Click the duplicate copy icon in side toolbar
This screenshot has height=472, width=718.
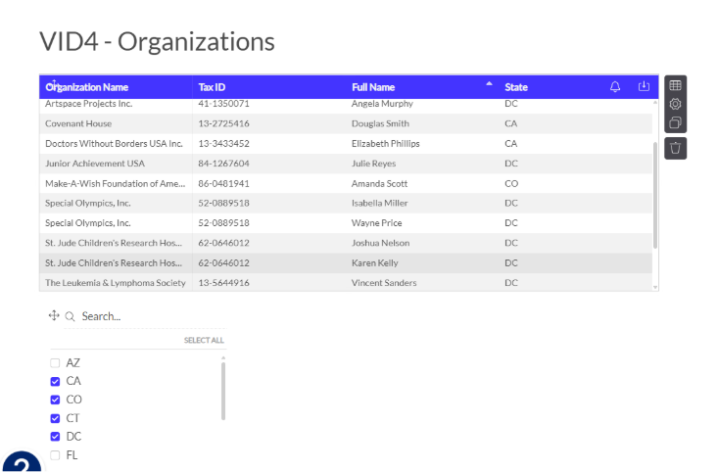coord(676,122)
